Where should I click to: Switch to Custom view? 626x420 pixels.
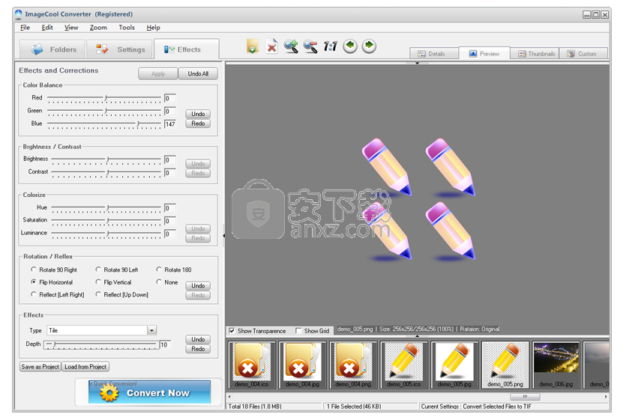pos(583,53)
